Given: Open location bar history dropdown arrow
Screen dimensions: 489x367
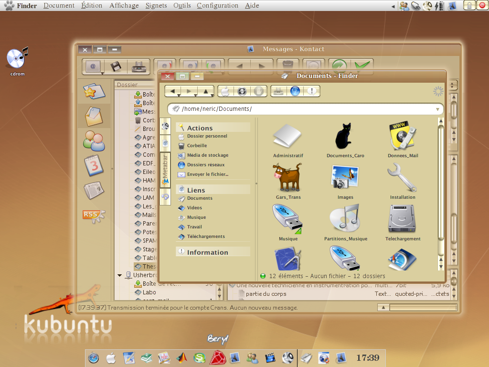Looking at the screenshot, I should tap(437, 109).
